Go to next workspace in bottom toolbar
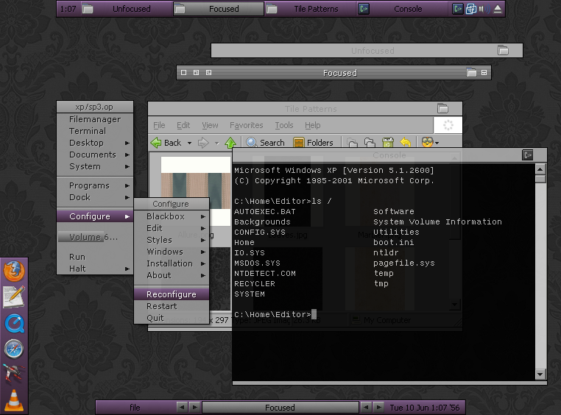 pyautogui.click(x=194, y=407)
